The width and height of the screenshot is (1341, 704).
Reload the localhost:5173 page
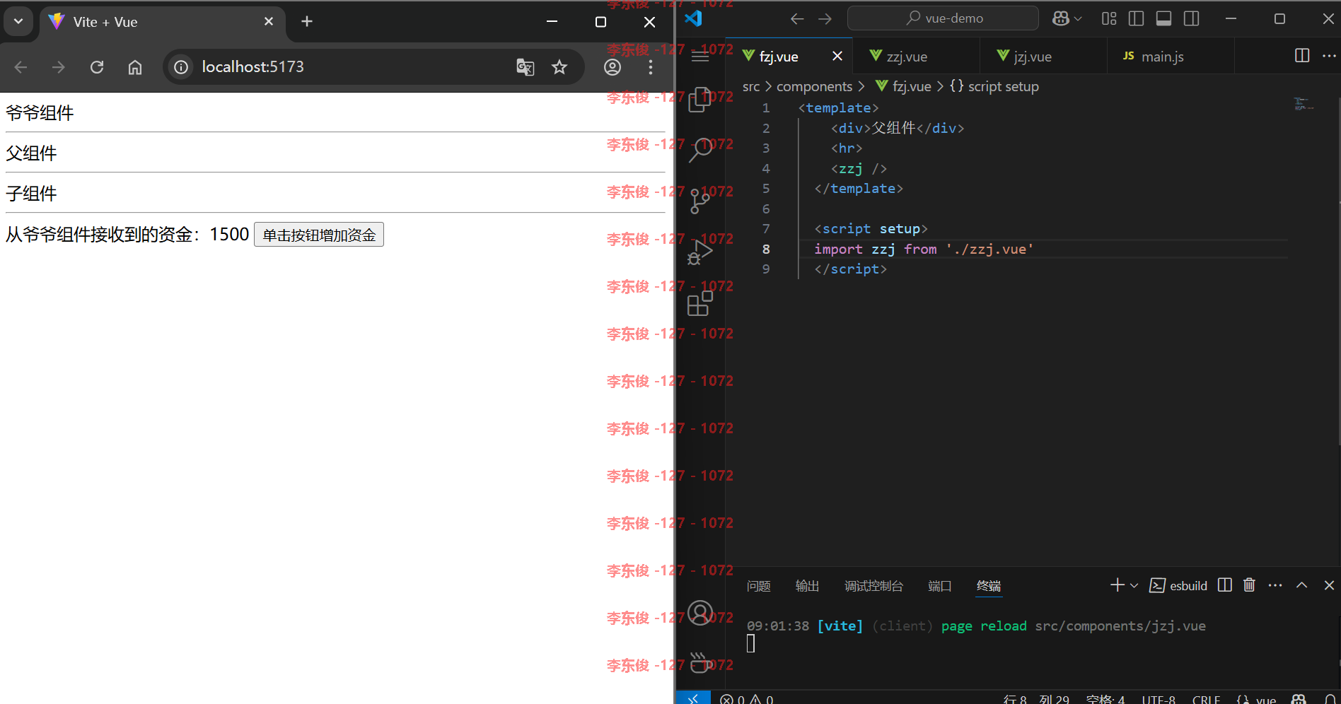97,67
